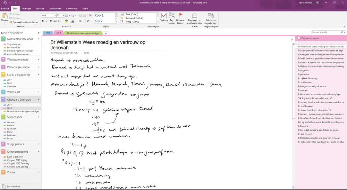The image size is (347, 190).
Task: Open Losse notities at sidebar bottom
Action: pyautogui.click(x=11, y=187)
